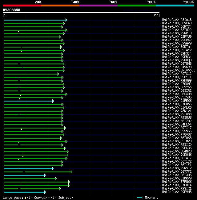Click the arrowhead ending the UniRef100_C6T3U6 alignment
This screenshot has height=200, width=197.
[x=45, y=175]
